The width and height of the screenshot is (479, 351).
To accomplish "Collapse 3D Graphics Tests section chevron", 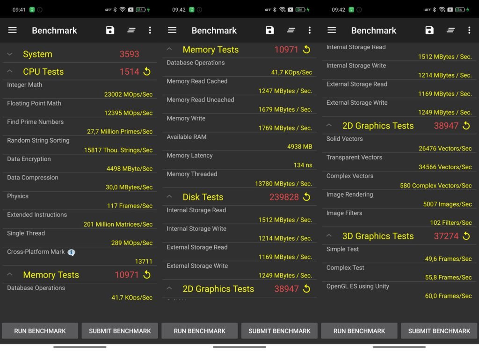I will pos(329,236).
